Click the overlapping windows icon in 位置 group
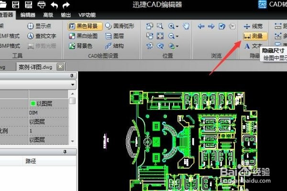 (150, 26)
